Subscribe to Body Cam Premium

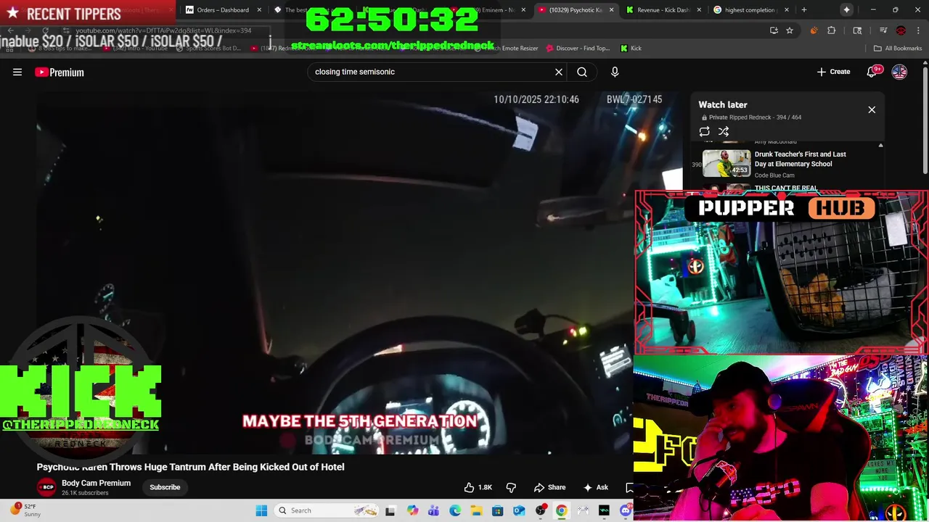(x=165, y=487)
